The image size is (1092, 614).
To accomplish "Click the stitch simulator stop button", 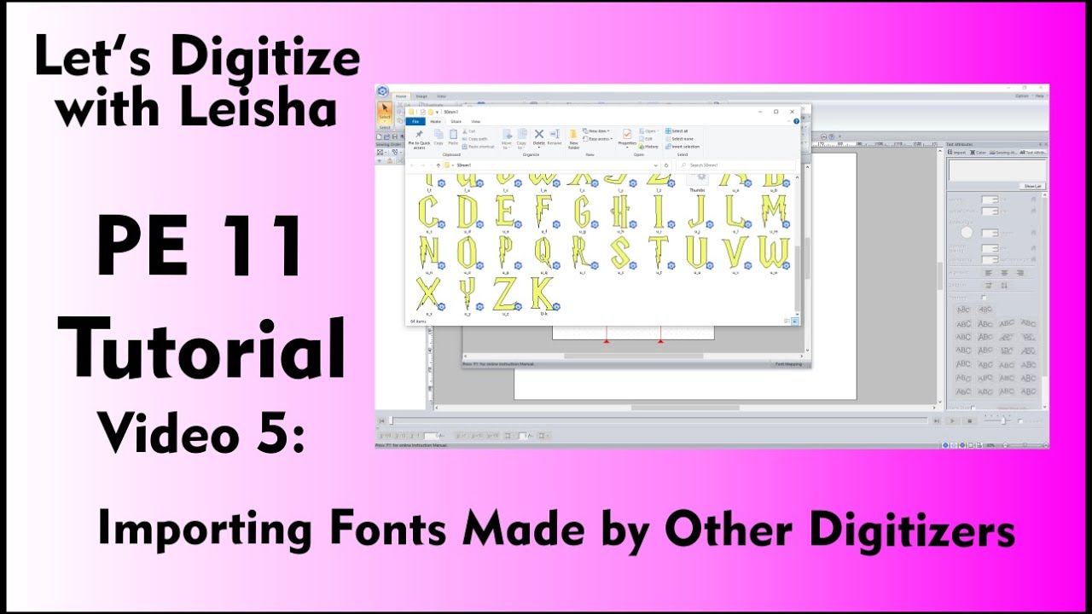I will pyautogui.click(x=969, y=420).
